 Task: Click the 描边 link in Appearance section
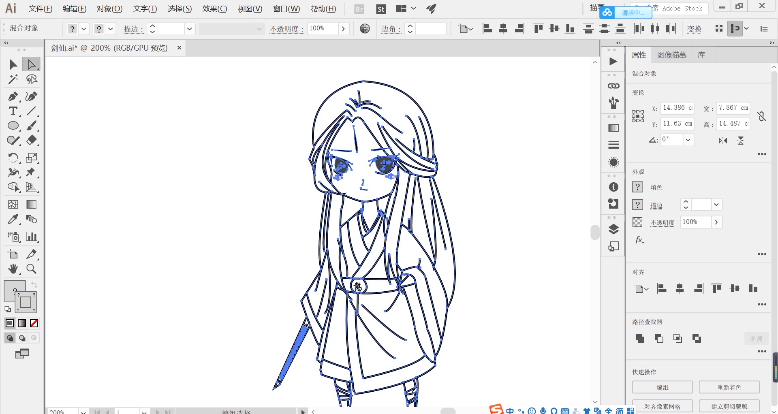point(656,205)
